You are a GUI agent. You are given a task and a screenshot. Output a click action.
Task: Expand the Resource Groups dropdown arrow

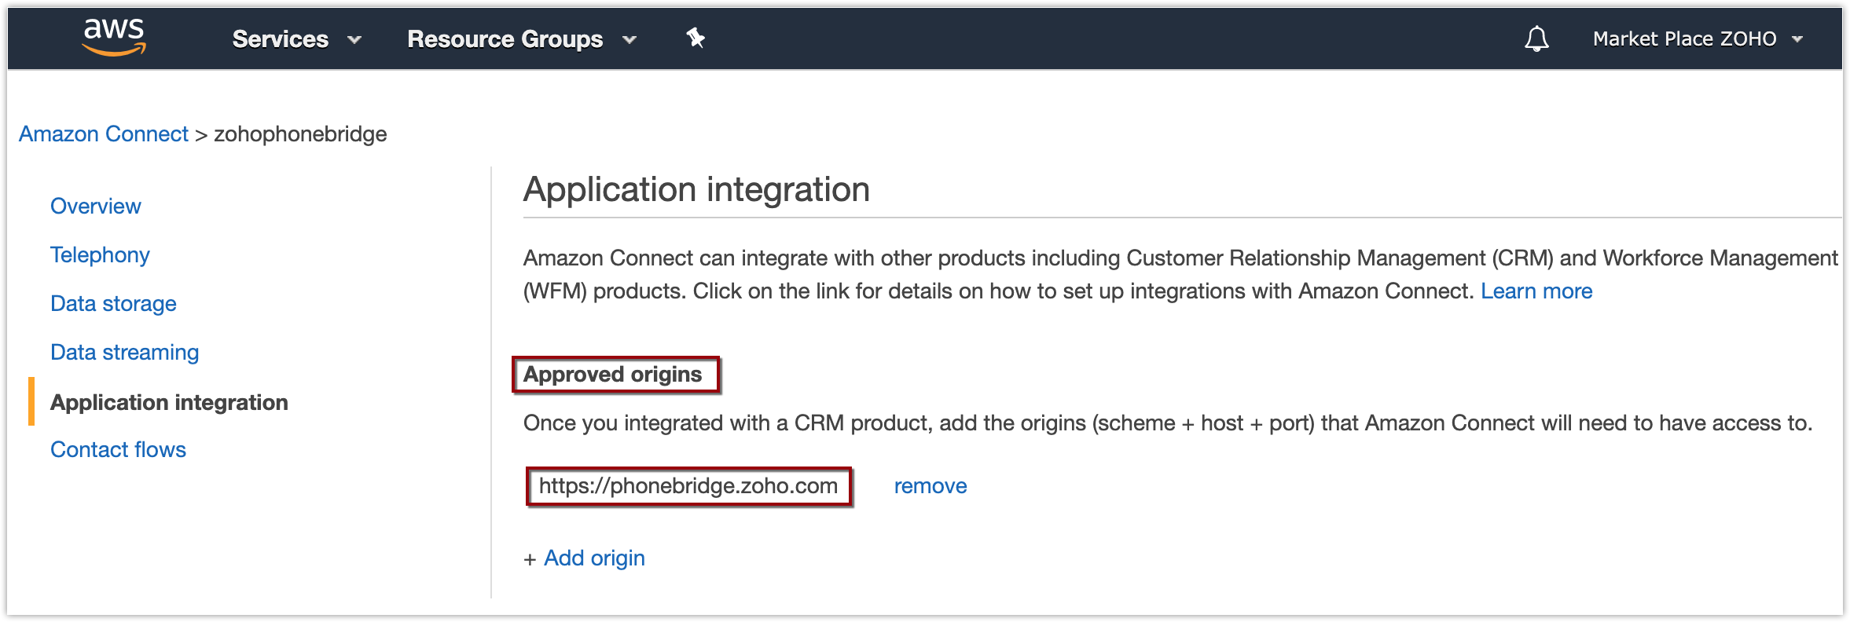click(x=630, y=39)
